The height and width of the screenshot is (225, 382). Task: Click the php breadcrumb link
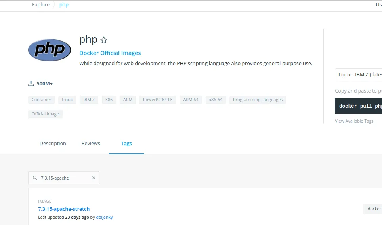click(64, 5)
